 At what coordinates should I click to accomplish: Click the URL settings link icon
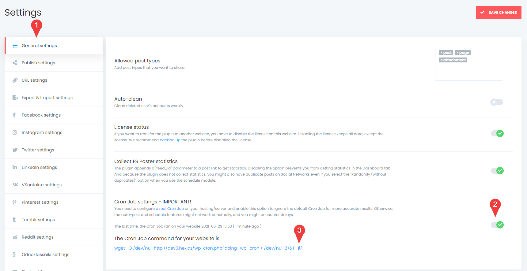[15, 80]
